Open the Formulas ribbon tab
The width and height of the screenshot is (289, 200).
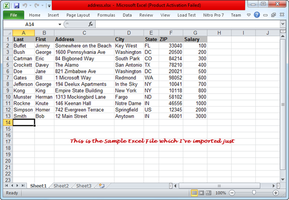[106, 15]
